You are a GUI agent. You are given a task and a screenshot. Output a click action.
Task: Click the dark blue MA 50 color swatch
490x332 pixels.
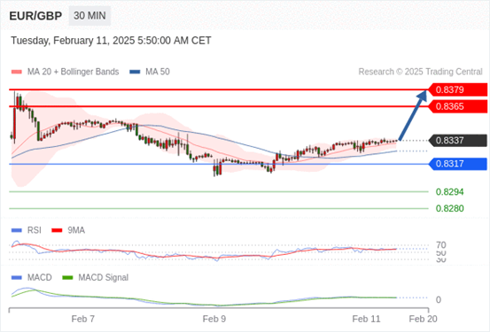[x=135, y=72]
